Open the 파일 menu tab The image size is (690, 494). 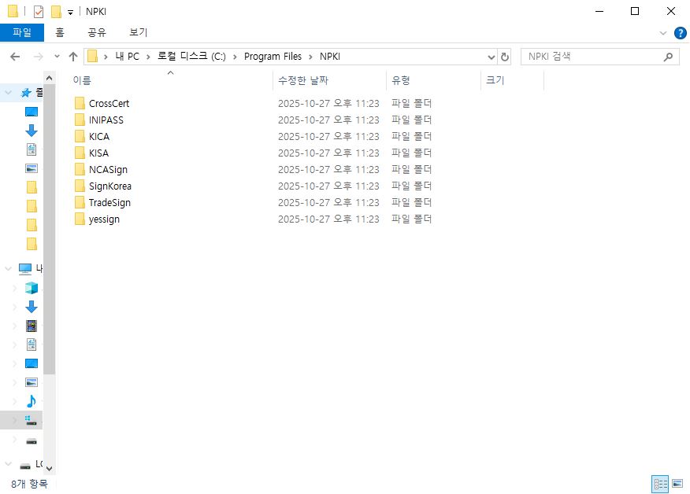tap(22, 32)
